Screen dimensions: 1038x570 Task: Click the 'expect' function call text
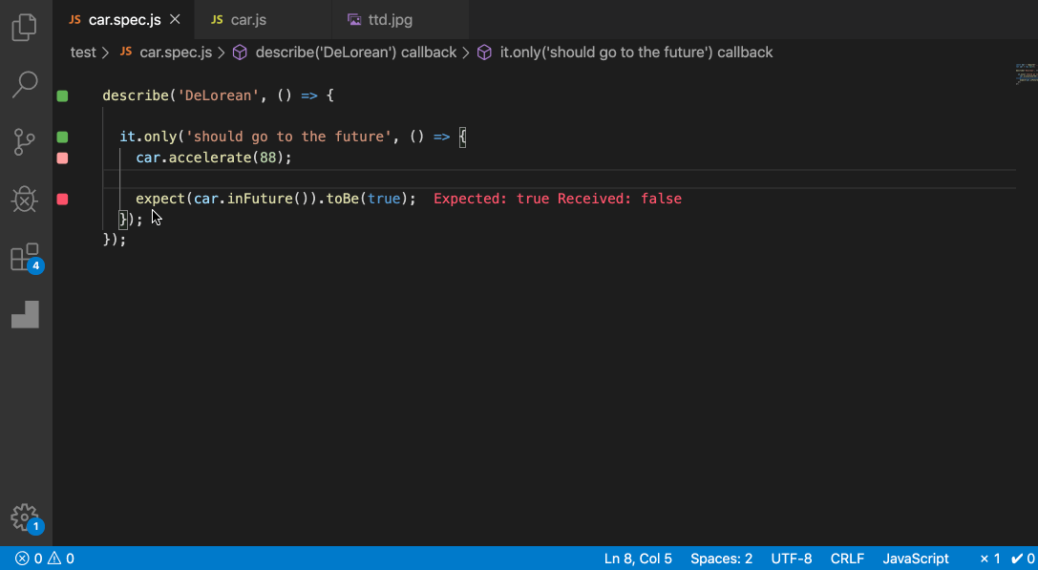(160, 199)
